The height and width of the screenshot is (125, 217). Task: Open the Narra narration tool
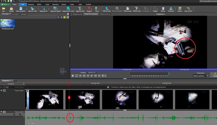click(x=97, y=9)
